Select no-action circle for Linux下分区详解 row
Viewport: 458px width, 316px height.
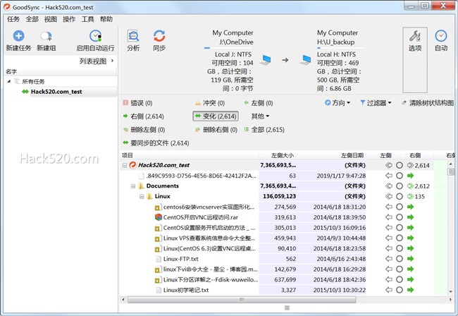click(x=400, y=279)
